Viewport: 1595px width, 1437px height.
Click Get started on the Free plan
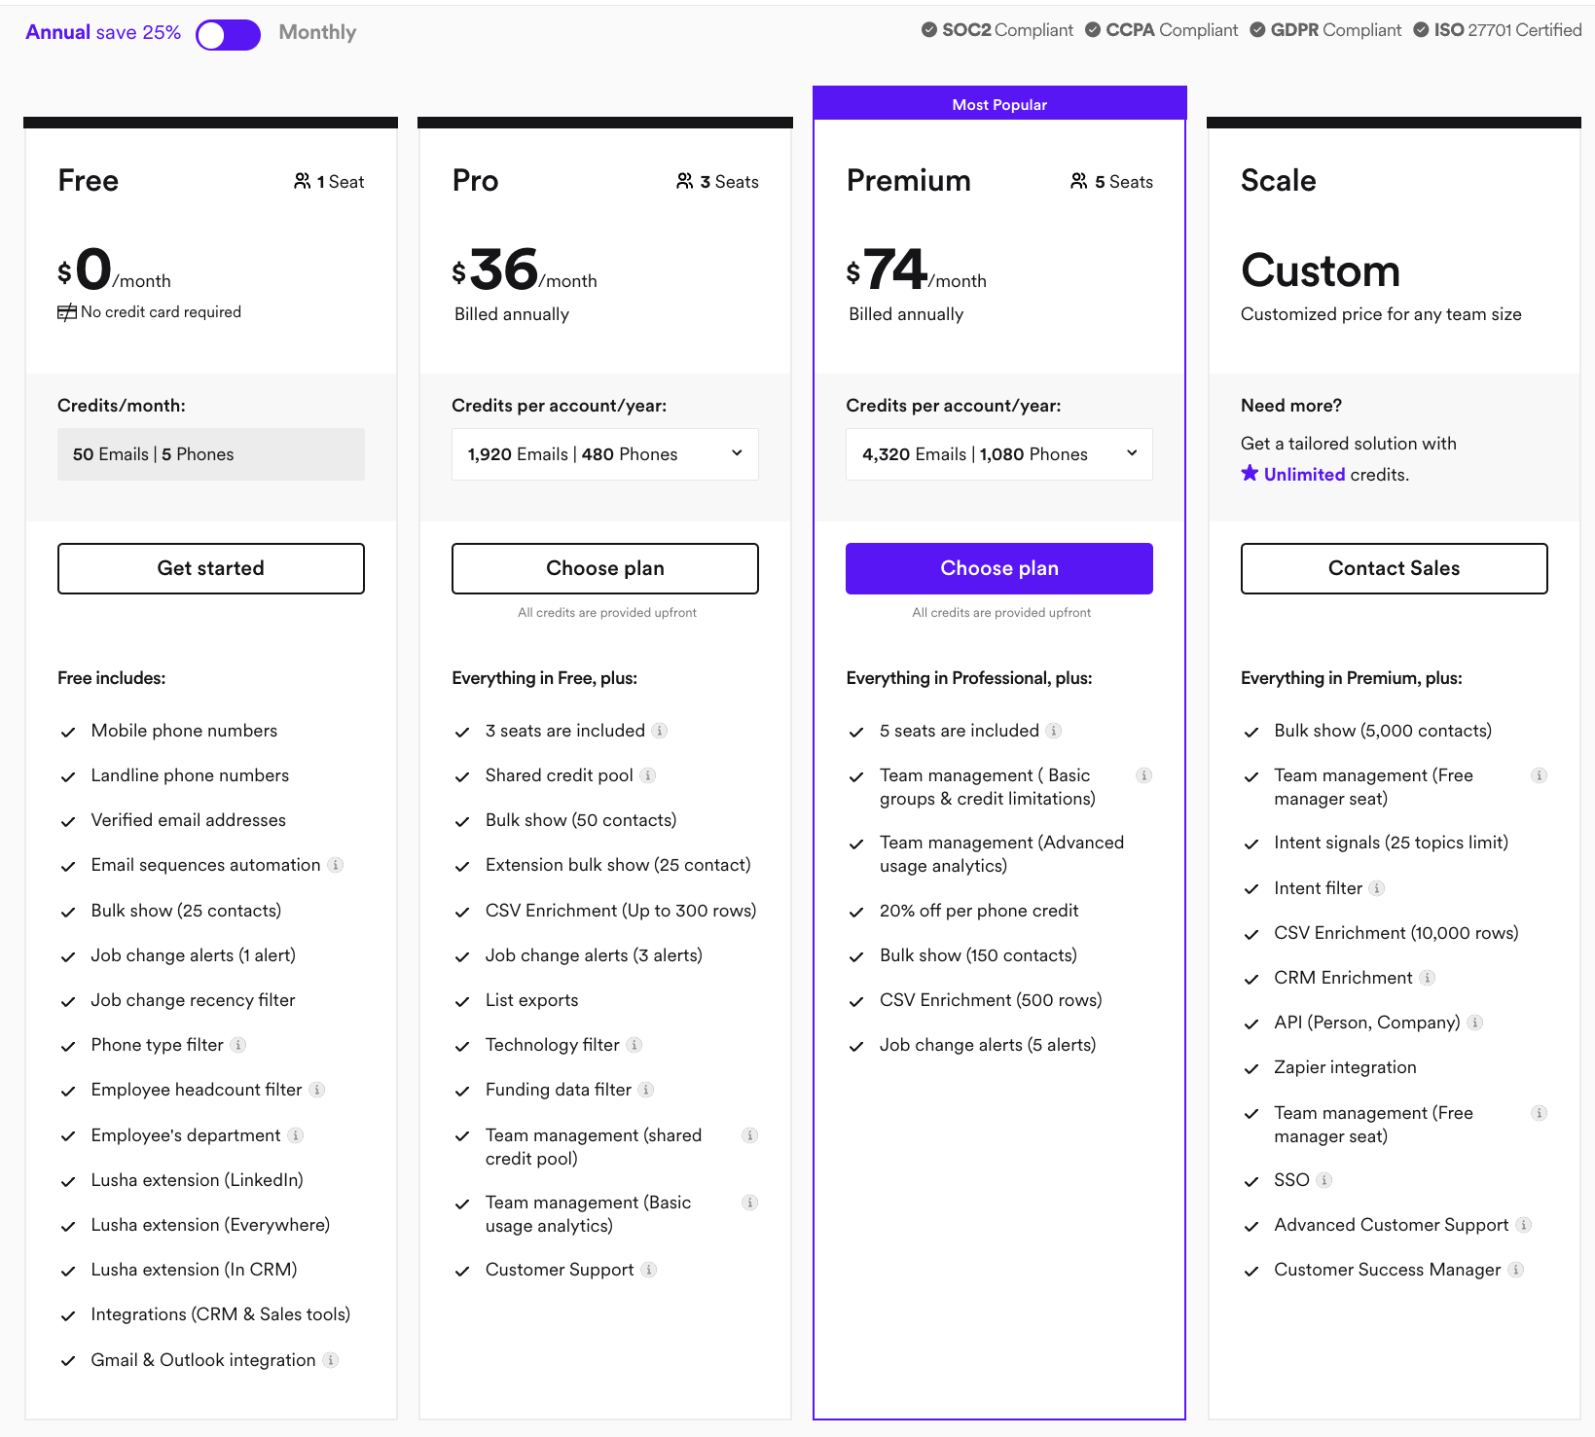click(210, 568)
